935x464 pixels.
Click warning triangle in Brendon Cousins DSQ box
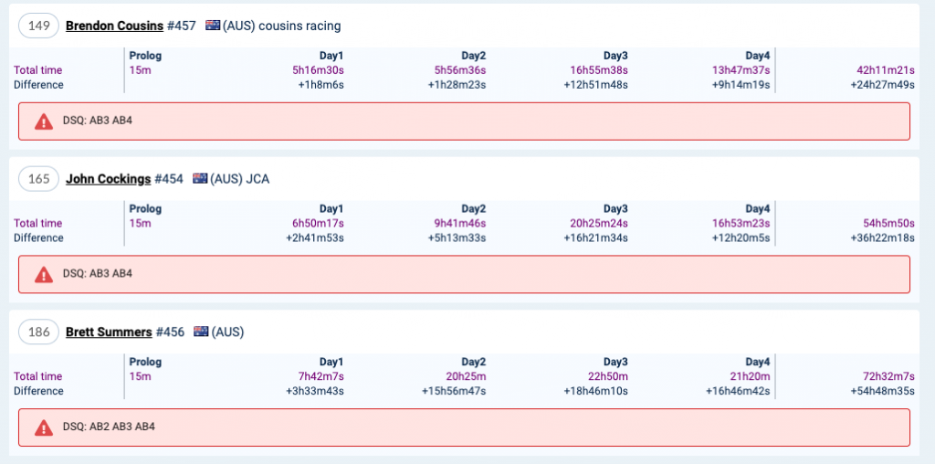pos(44,121)
